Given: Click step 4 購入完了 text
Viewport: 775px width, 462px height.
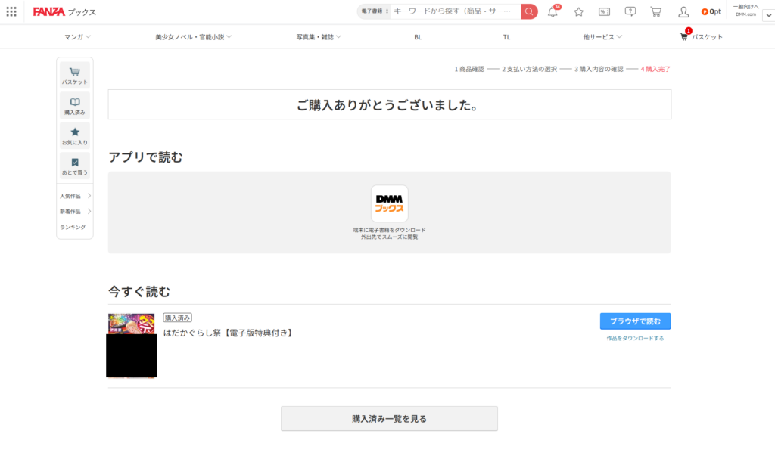Looking at the screenshot, I should pos(655,69).
